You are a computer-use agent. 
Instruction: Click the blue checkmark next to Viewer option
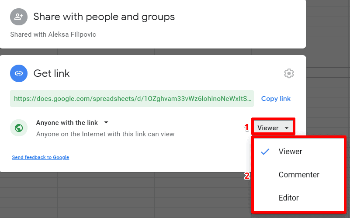pyautogui.click(x=265, y=152)
